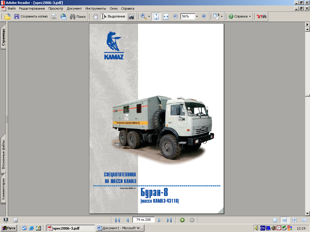Send the PDF by email icon

click(63, 17)
